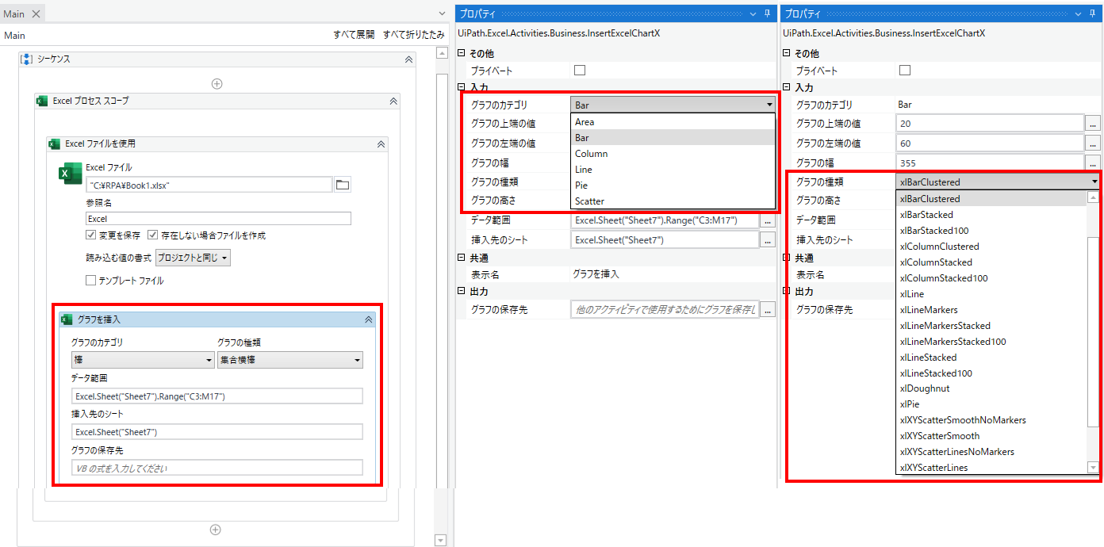Click the グラフの保存先 field in the designer card

pos(217,469)
